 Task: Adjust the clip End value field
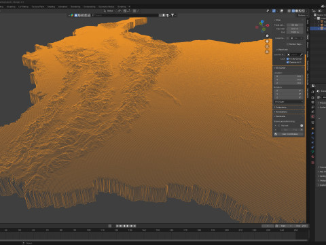click(295, 32)
